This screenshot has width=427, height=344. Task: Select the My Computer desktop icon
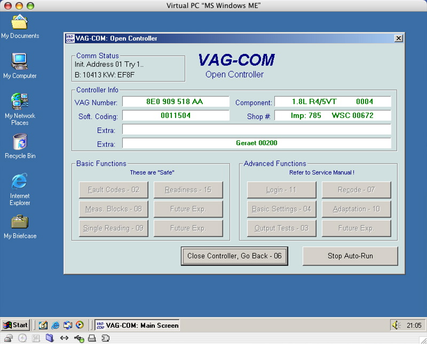pyautogui.click(x=20, y=66)
